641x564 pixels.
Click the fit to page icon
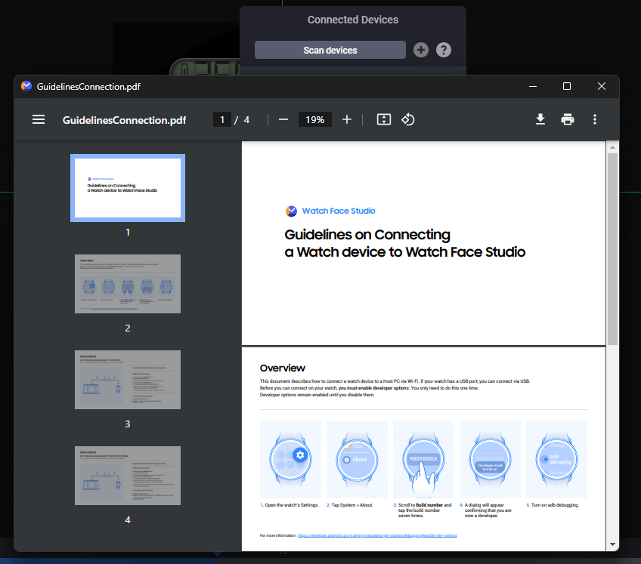coord(383,119)
